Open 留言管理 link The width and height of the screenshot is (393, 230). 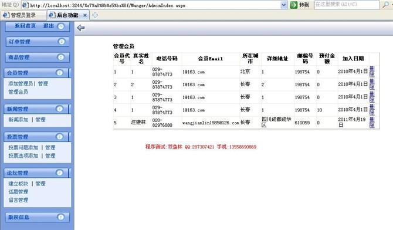18,200
